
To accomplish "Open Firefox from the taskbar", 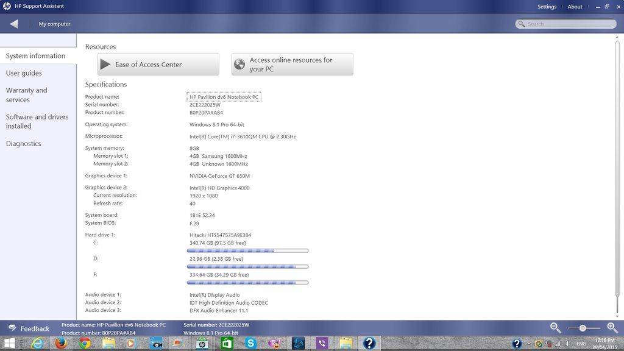I will pos(60,344).
